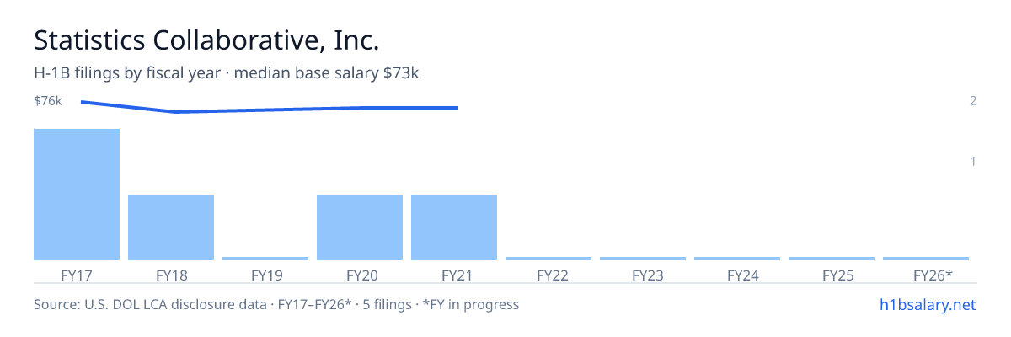Click the FY23 axis label
The height and width of the screenshot is (337, 1011).
[643, 275]
